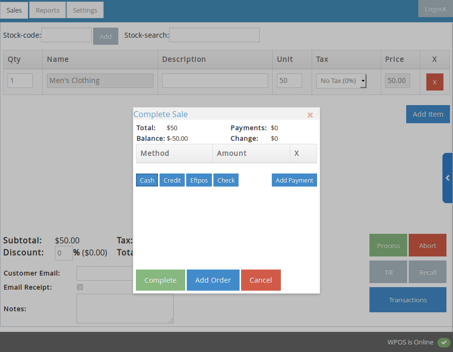Click the Process button

click(388, 245)
